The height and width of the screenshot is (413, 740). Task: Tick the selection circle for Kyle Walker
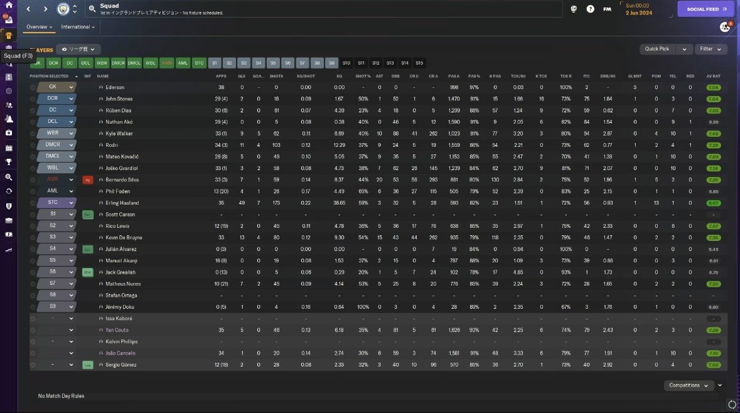click(x=33, y=134)
